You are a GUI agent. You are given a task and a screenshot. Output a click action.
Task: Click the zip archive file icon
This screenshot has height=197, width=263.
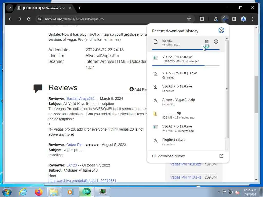click(155, 114)
